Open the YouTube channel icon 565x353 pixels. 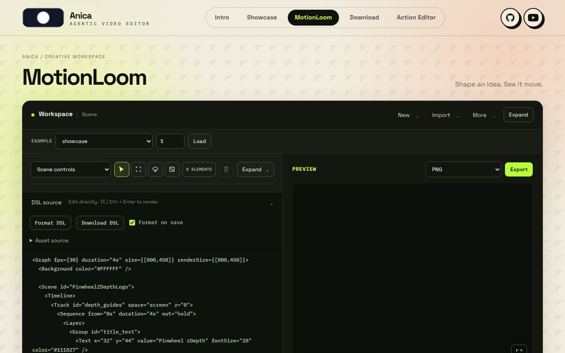pyautogui.click(x=533, y=18)
